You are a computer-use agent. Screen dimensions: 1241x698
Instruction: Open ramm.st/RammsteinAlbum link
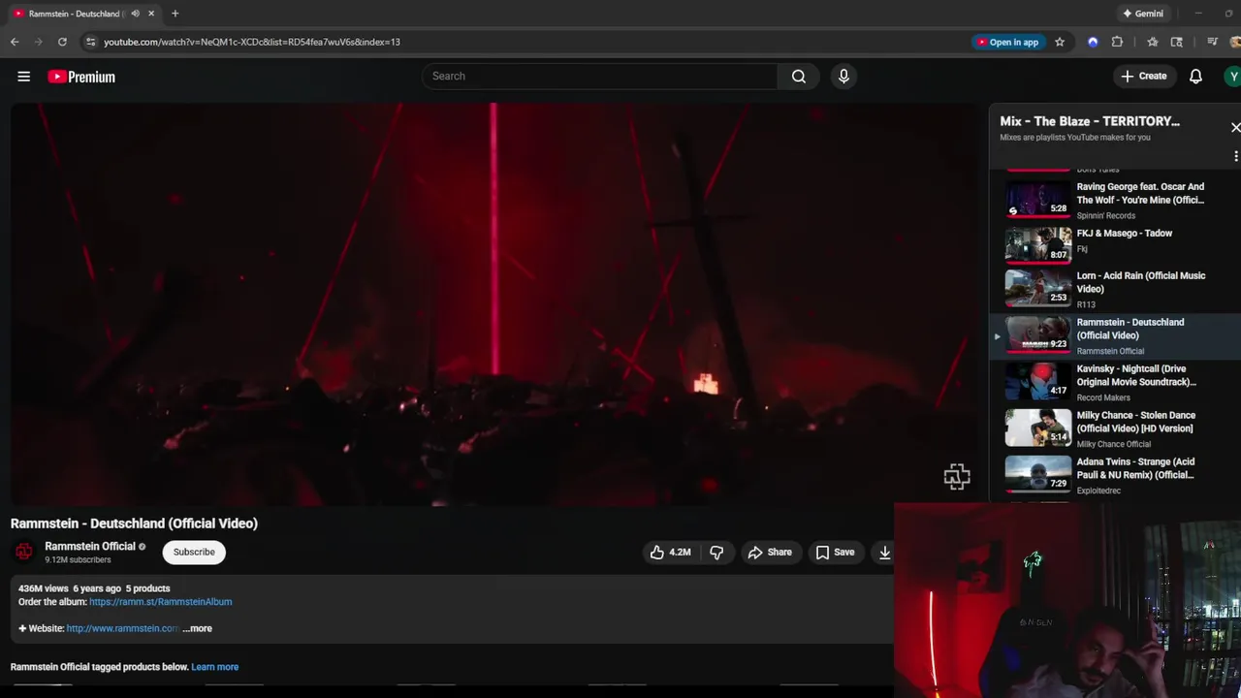click(160, 602)
